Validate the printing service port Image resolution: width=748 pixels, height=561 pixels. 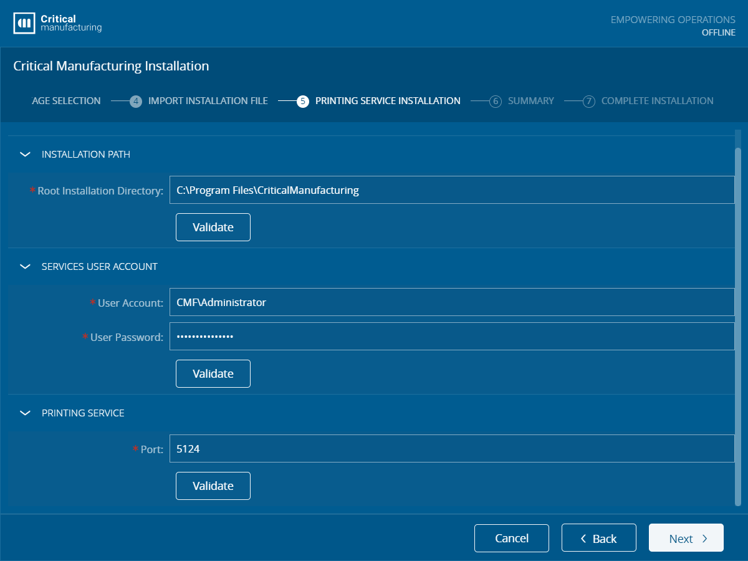point(213,486)
